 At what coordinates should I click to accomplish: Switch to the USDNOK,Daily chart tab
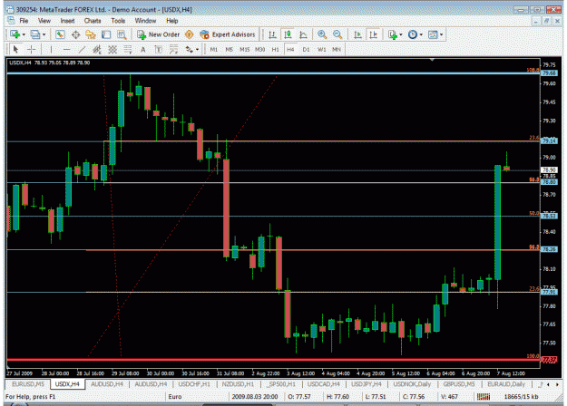tap(412, 384)
